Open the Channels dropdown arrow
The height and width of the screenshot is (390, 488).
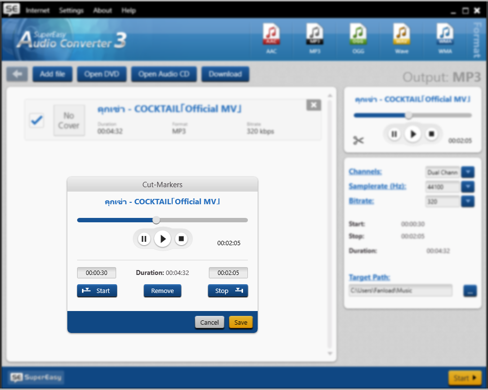click(x=468, y=172)
